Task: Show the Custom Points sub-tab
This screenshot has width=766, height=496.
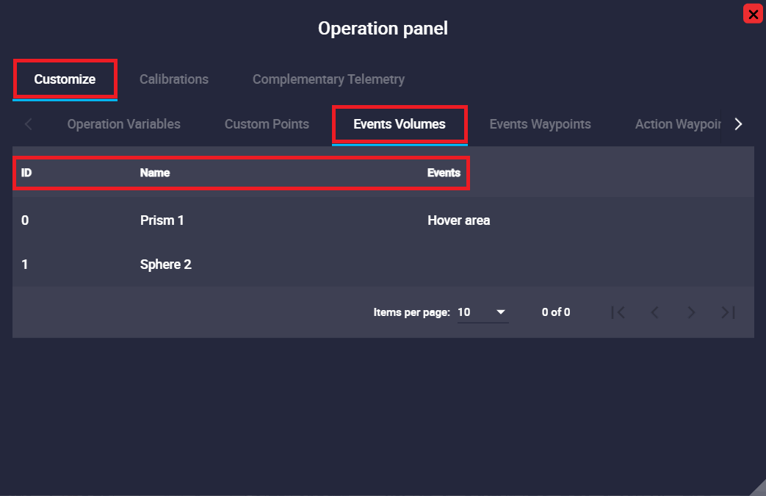Action: (267, 124)
